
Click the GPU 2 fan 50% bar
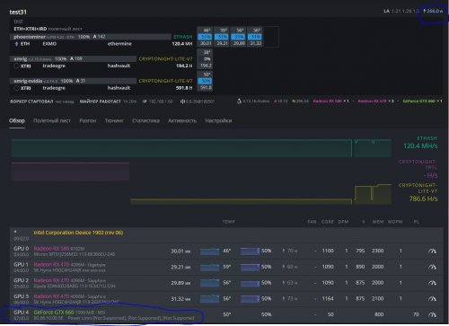pyautogui.click(x=250, y=283)
